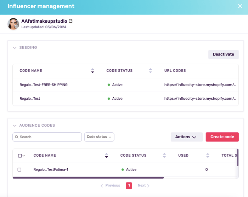Click the search magnifier icon
The height and width of the screenshot is (197, 248).
point(16,137)
